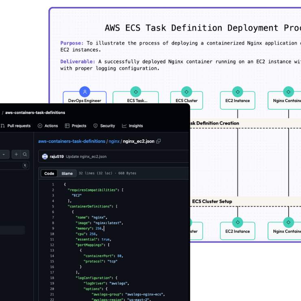Click the DevOps Engineer person icon in diagram
The width and height of the screenshot is (301, 301).
[x=85, y=92]
